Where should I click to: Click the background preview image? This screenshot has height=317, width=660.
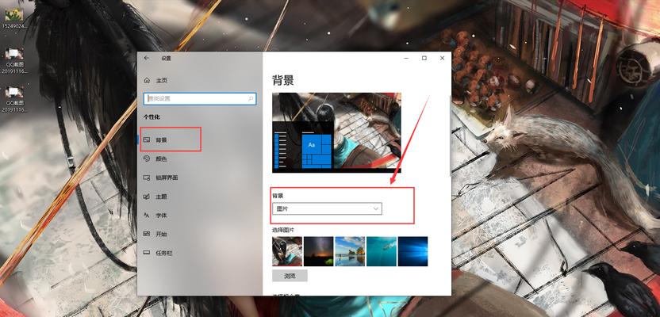336,133
